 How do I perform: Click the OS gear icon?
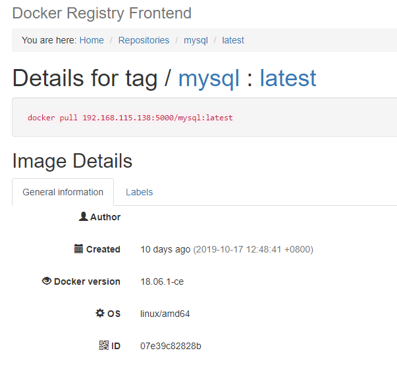click(x=100, y=313)
